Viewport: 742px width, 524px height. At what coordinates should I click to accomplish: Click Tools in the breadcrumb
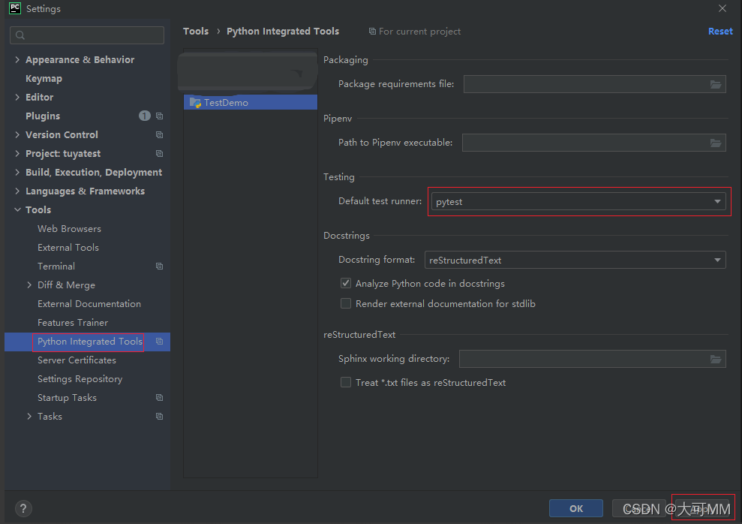tap(195, 32)
